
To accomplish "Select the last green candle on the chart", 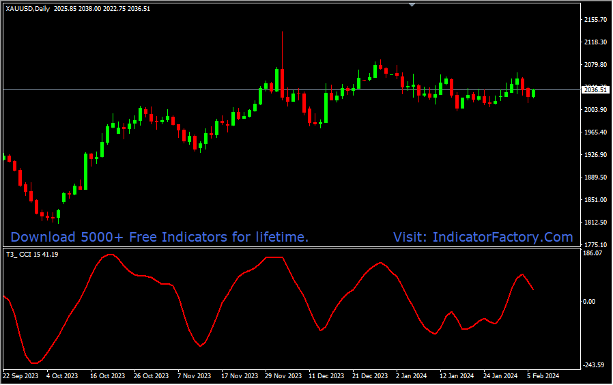I will (x=533, y=93).
